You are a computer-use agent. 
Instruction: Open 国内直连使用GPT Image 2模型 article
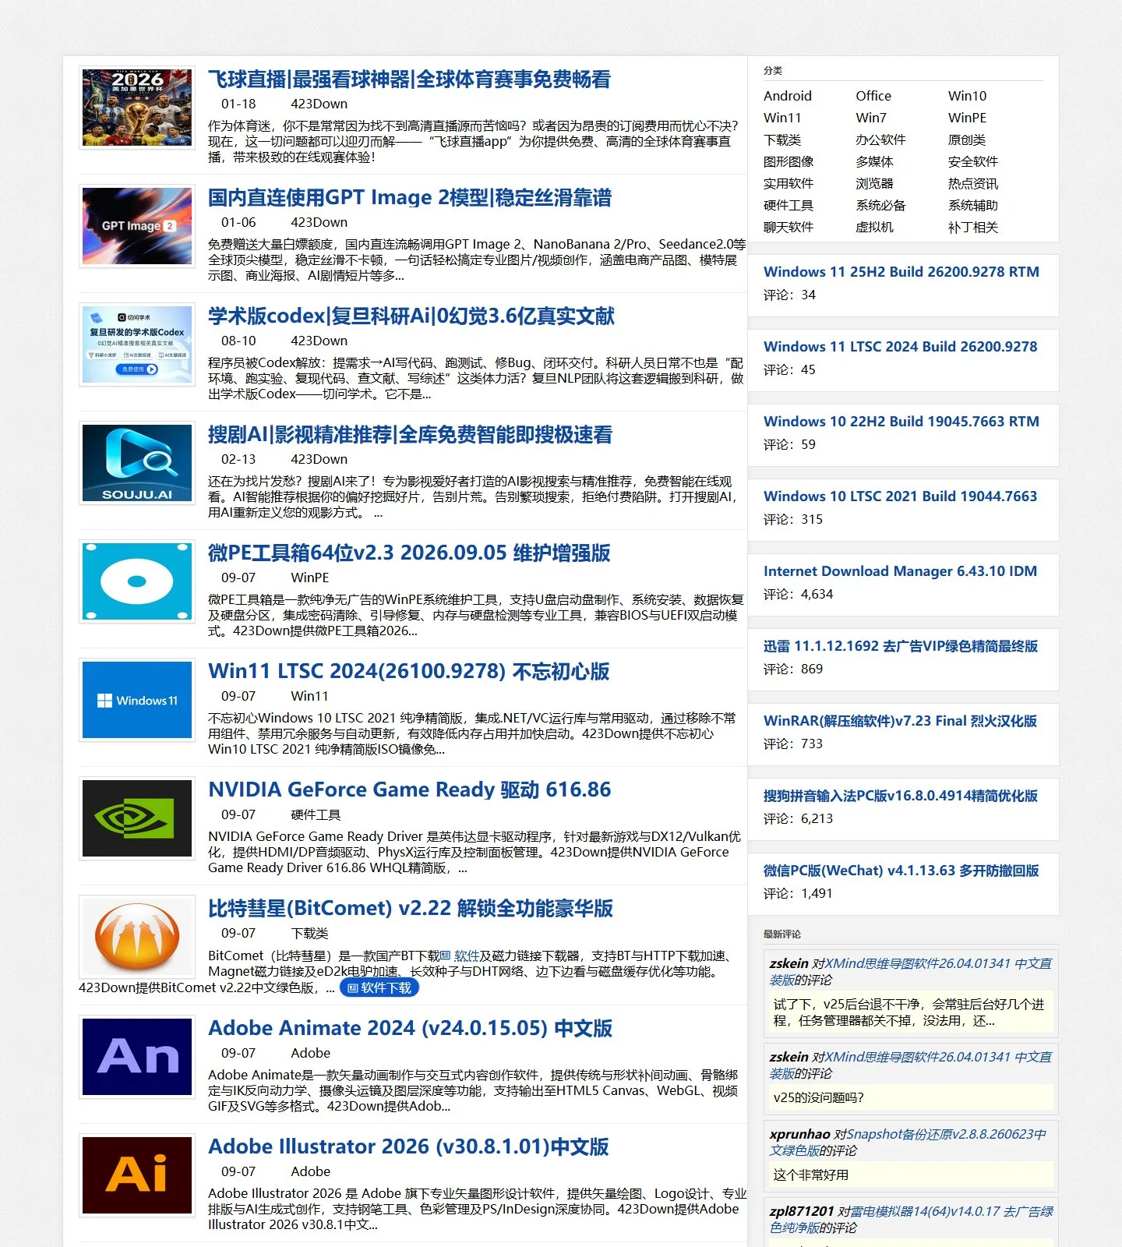(410, 198)
